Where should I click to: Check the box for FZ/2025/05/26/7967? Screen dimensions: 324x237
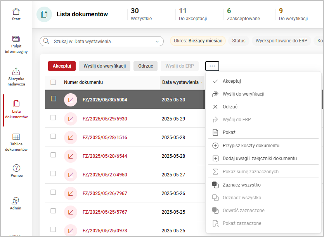[x=53, y=192]
